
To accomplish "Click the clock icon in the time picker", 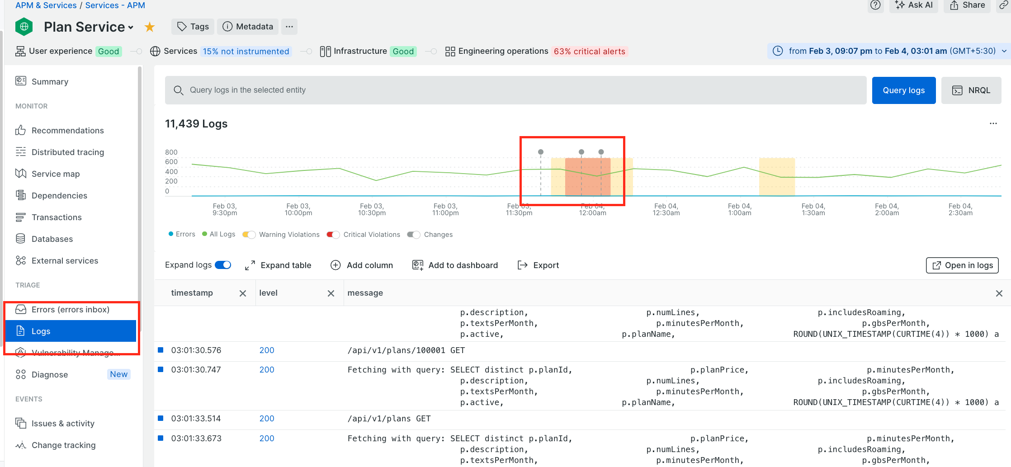I will 778,51.
